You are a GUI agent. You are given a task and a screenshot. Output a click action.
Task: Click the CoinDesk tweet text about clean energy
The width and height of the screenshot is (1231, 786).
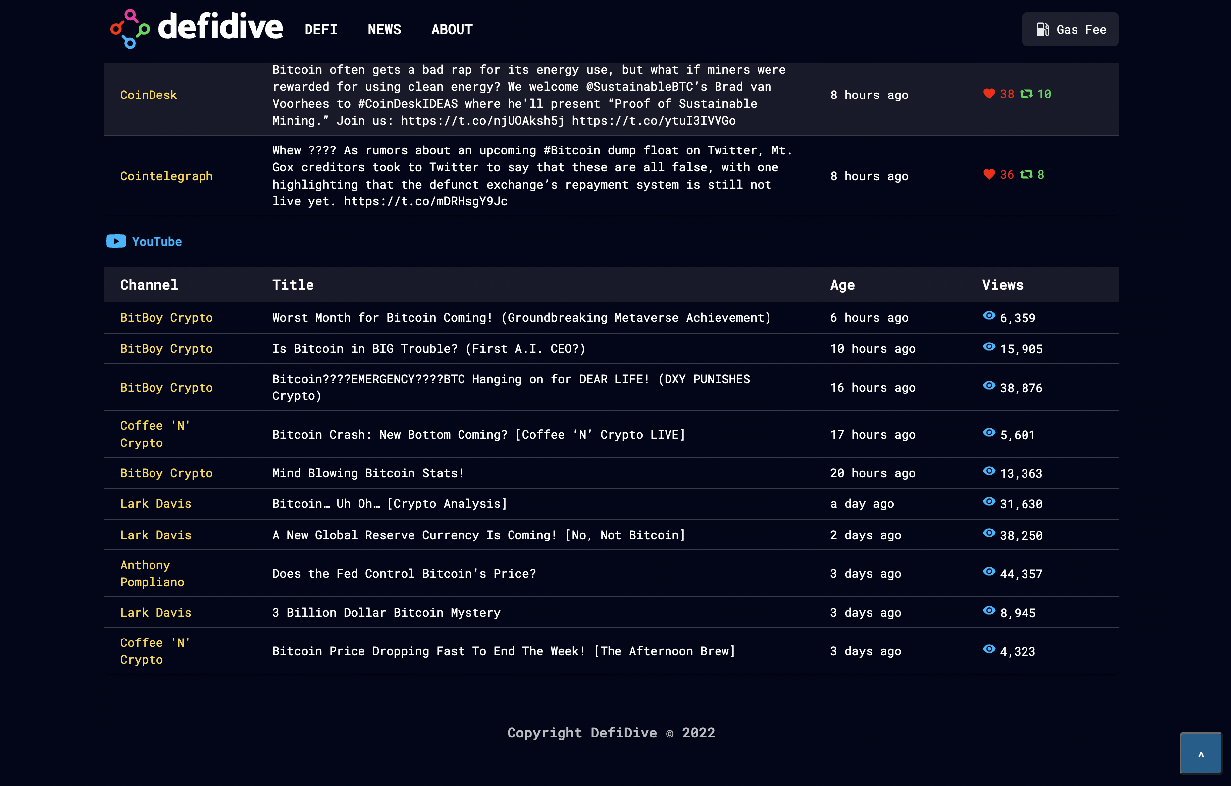528,95
